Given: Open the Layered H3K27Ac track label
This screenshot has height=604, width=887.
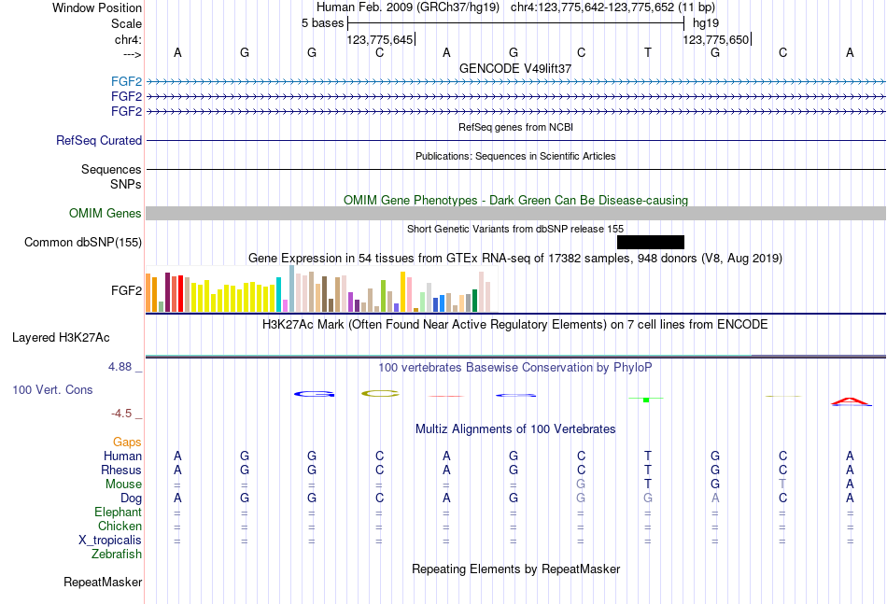Looking at the screenshot, I should [x=61, y=338].
